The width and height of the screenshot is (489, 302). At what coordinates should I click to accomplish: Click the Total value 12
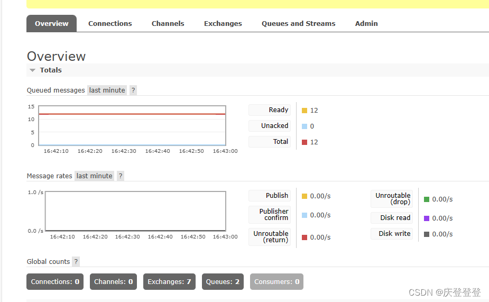click(x=314, y=142)
